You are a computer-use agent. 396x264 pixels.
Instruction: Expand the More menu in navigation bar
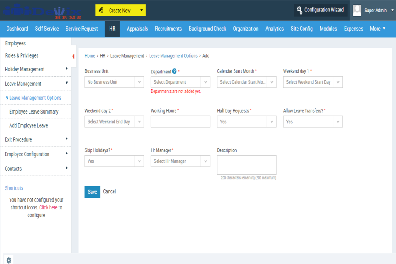[378, 29]
